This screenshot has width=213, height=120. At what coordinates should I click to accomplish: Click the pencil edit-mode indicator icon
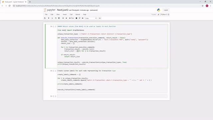click(158, 15)
